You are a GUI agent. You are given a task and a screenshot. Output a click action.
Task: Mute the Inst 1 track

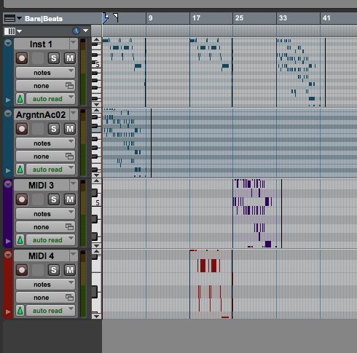point(70,58)
